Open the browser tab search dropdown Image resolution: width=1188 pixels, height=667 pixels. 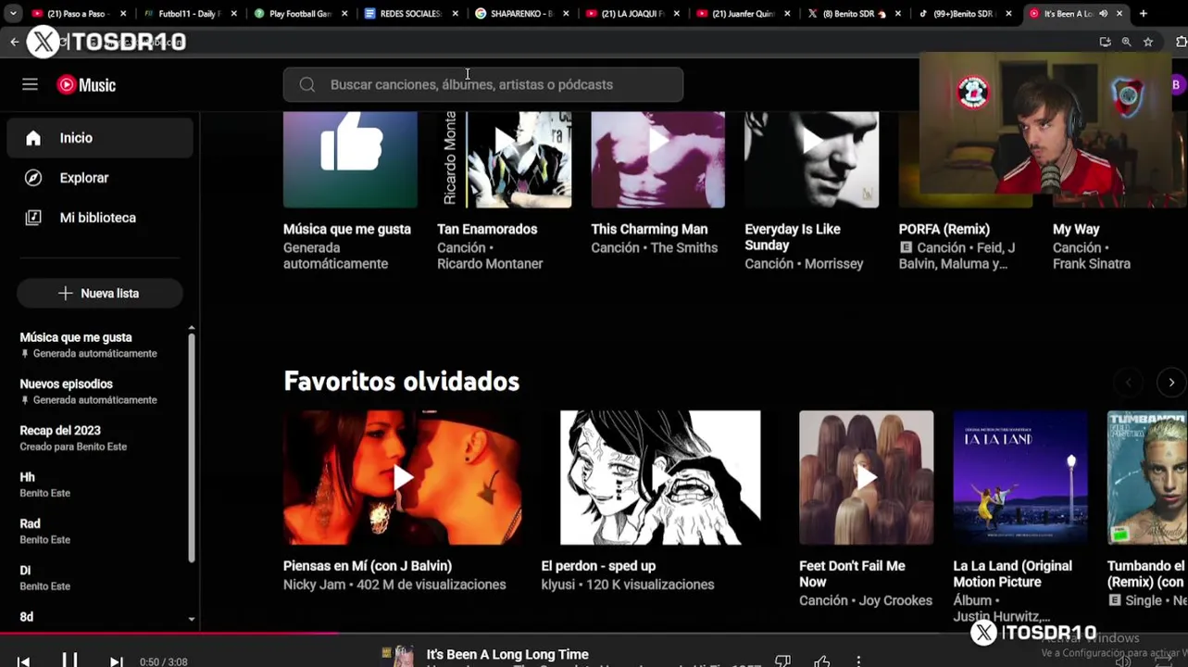click(13, 14)
